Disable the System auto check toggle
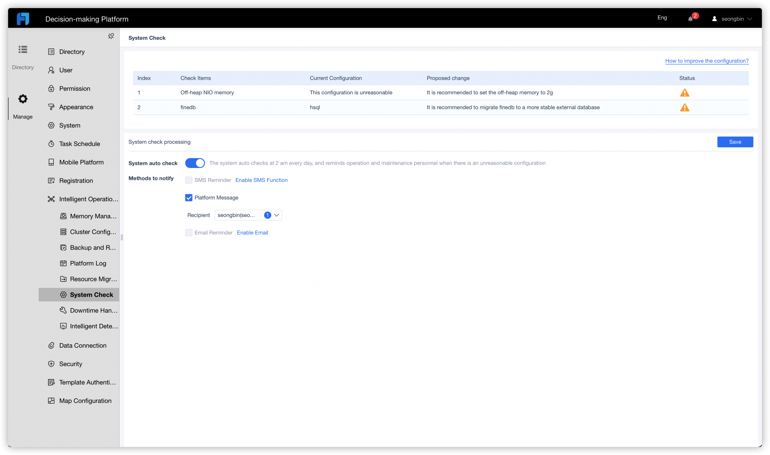The height and width of the screenshot is (455, 770). [x=195, y=163]
